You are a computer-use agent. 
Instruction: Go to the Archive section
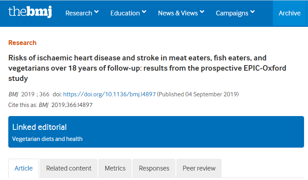[289, 13]
